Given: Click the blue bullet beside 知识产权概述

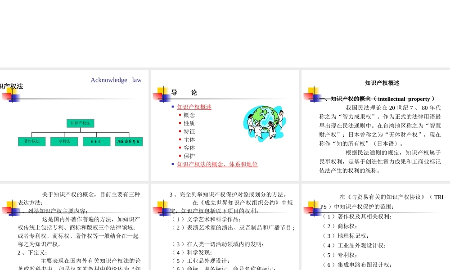Looking at the screenshot, I should 173,107.
